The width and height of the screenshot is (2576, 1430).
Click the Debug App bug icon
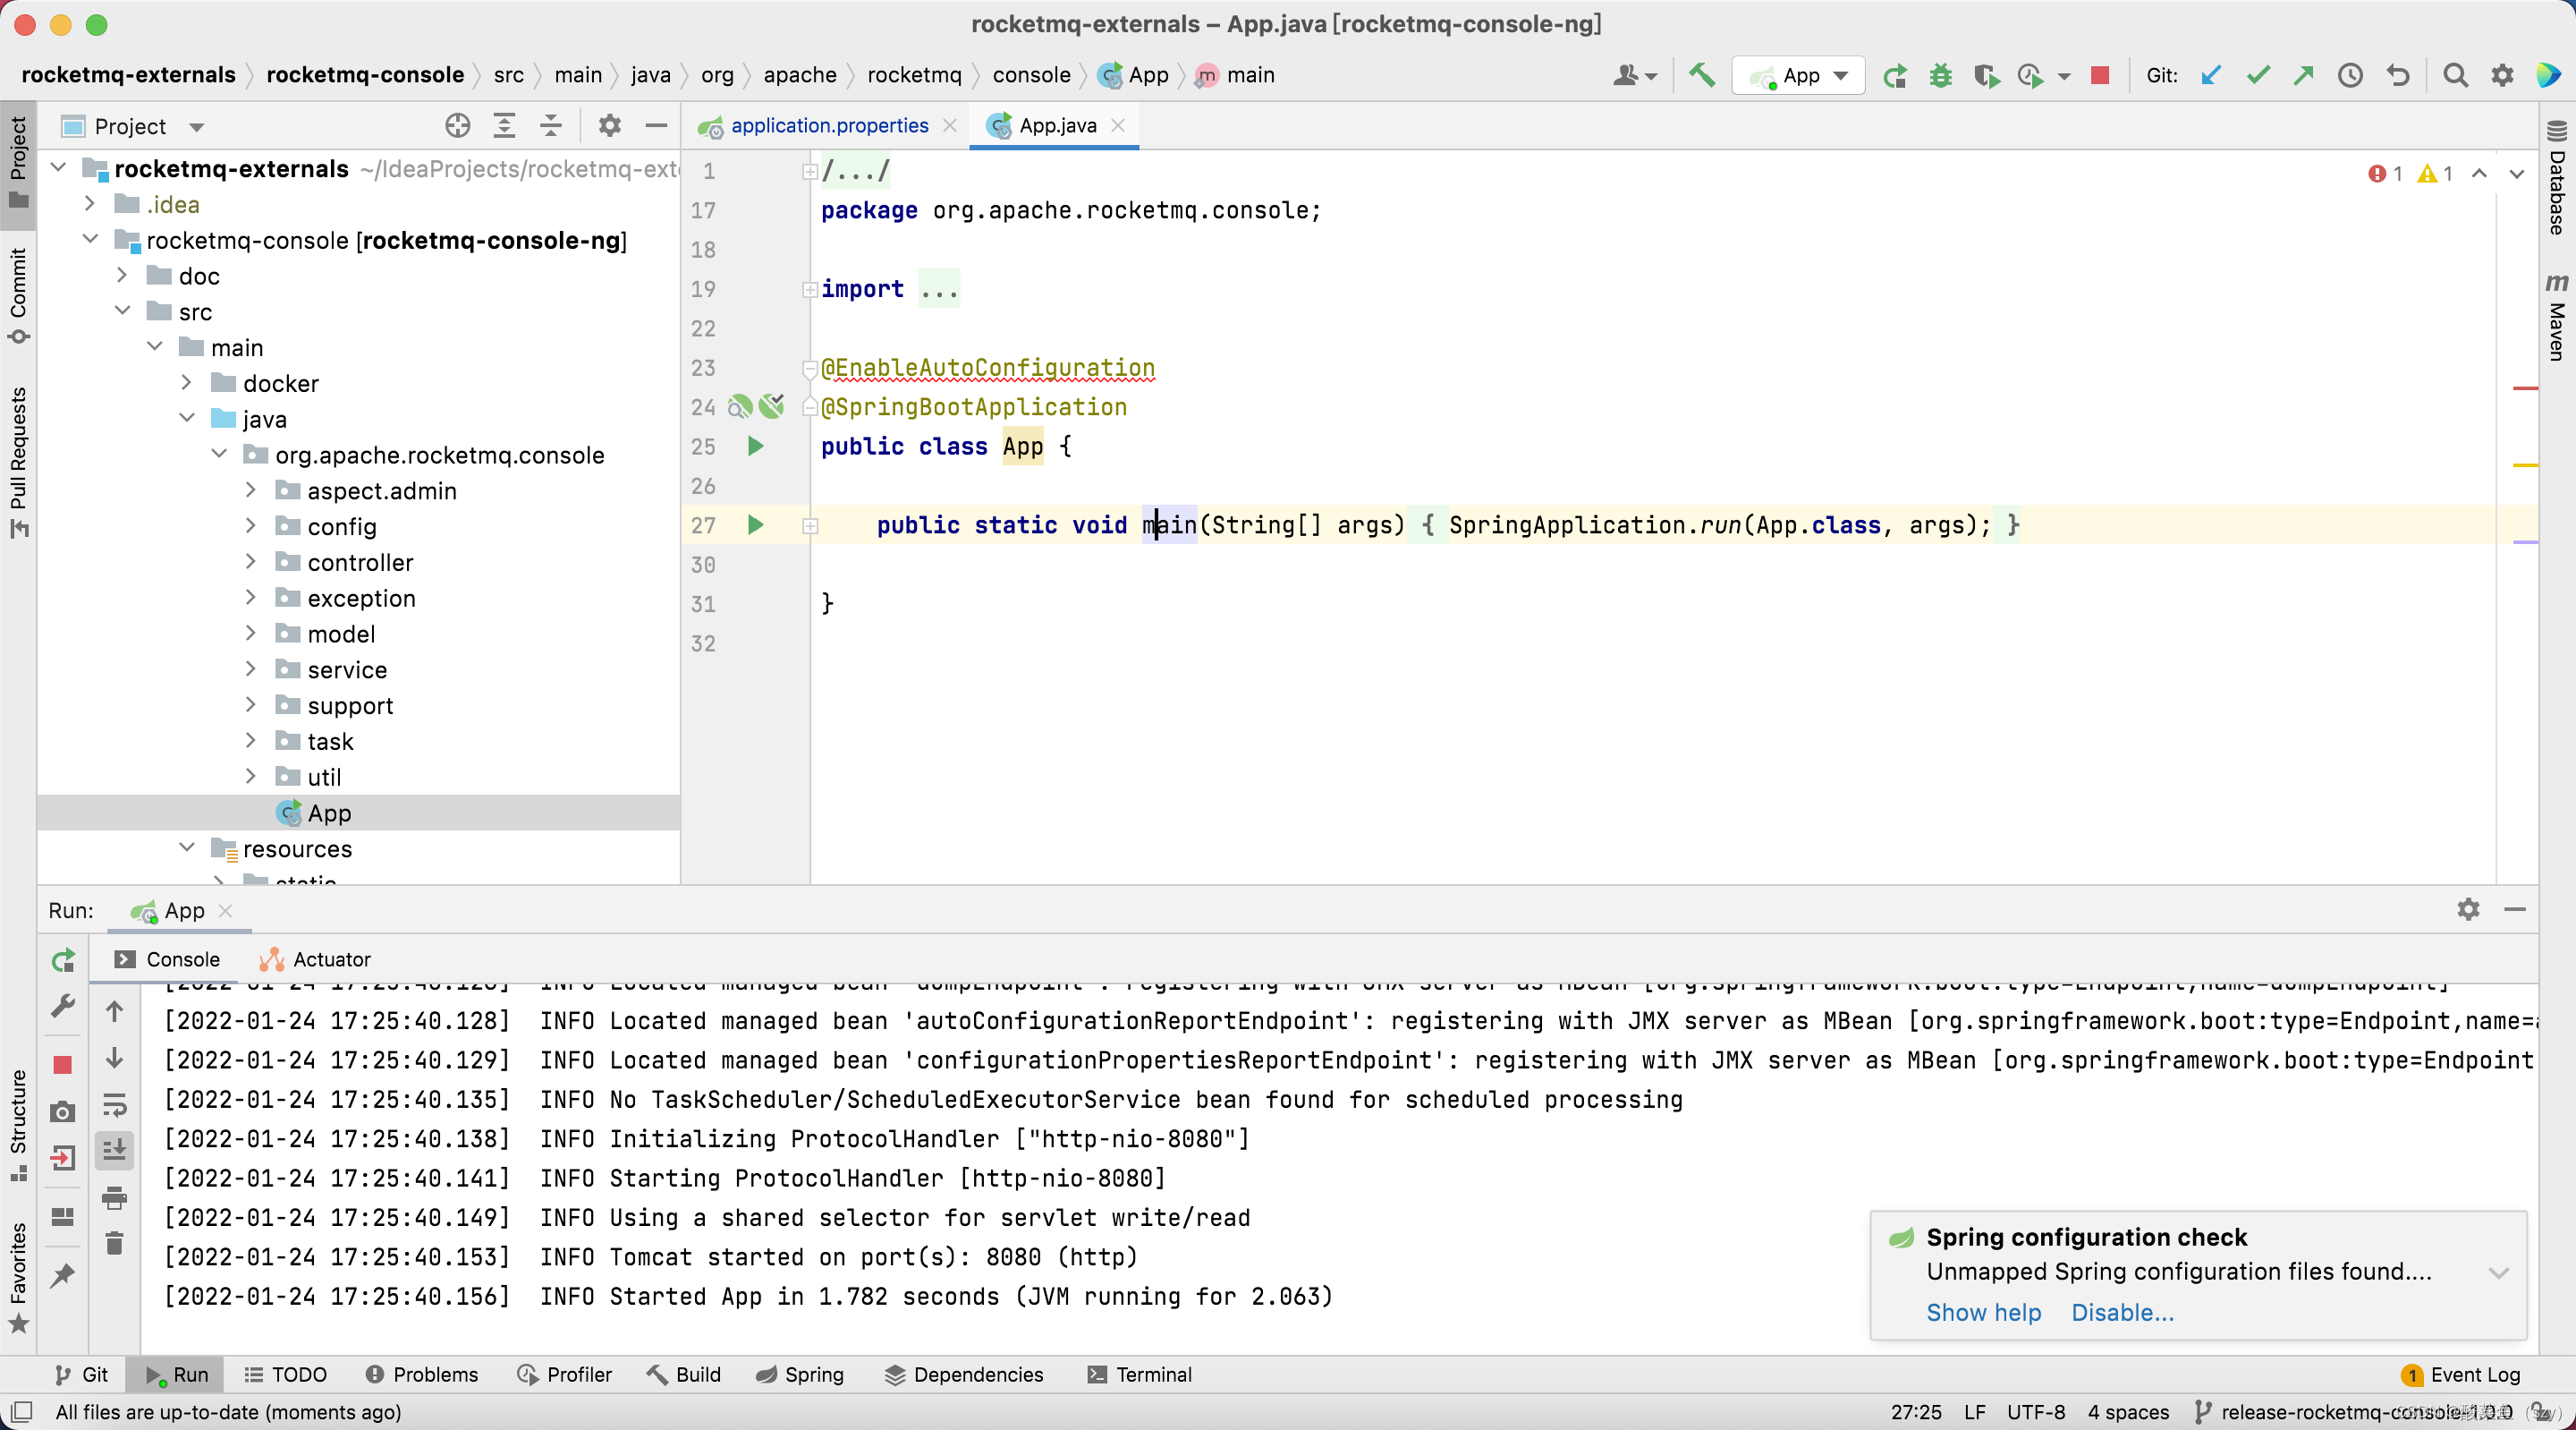coord(1940,75)
